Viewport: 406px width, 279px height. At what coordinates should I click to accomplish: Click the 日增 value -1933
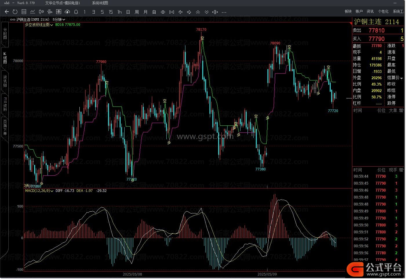click(377, 71)
